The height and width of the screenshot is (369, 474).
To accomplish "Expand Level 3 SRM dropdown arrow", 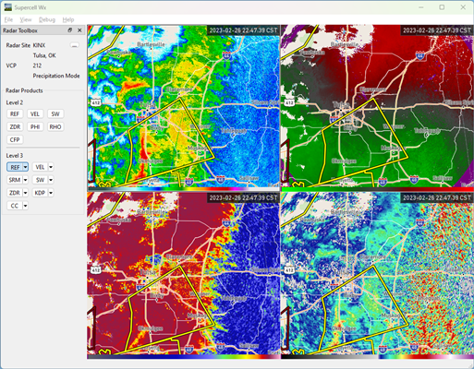I will click(x=26, y=180).
